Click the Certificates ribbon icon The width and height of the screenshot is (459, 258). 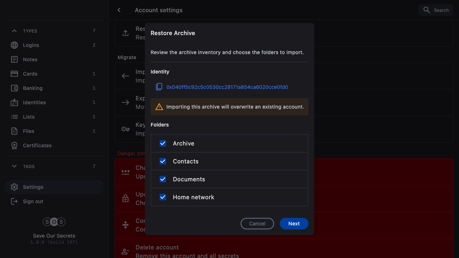(14, 145)
